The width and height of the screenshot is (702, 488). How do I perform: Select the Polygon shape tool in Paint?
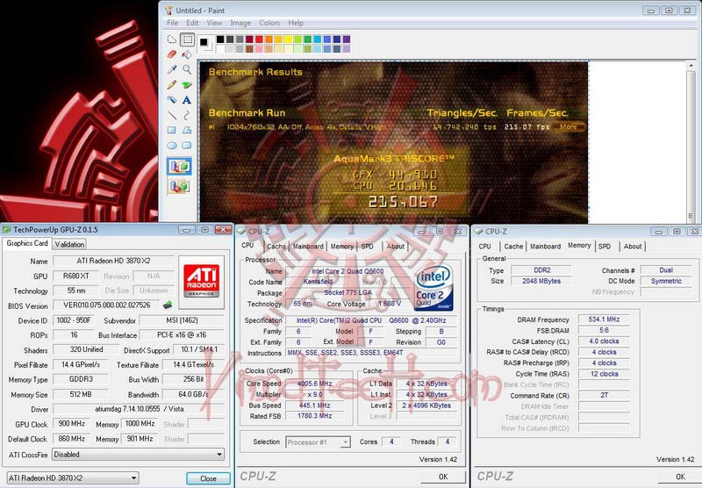(187, 130)
